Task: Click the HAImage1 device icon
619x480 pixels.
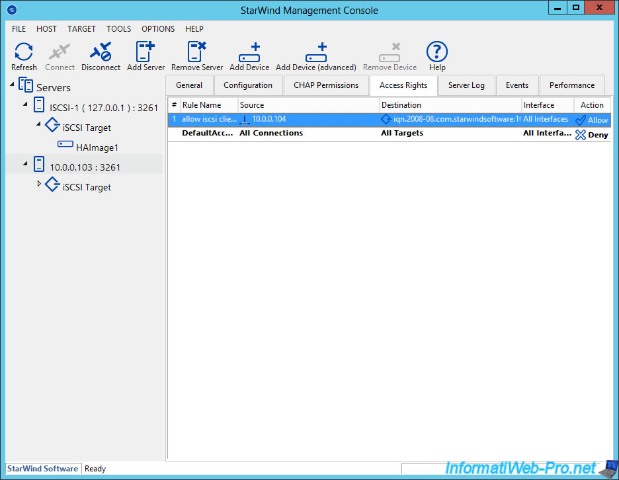Action: tap(65, 144)
